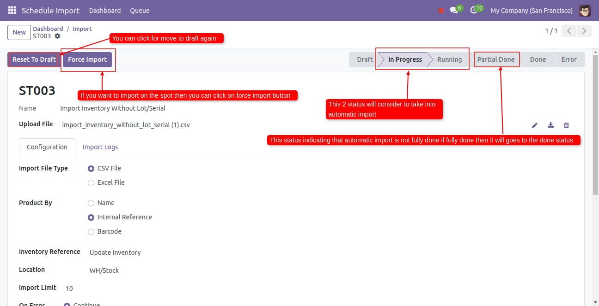The width and height of the screenshot is (599, 306).
Task: Open Queue menu in top bar
Action: [140, 10]
